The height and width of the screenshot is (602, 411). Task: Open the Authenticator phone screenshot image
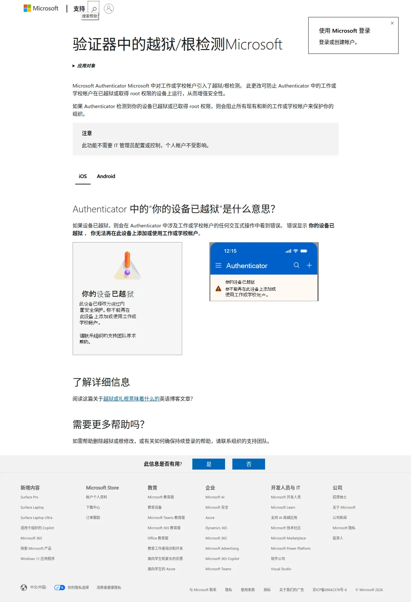coord(264,272)
